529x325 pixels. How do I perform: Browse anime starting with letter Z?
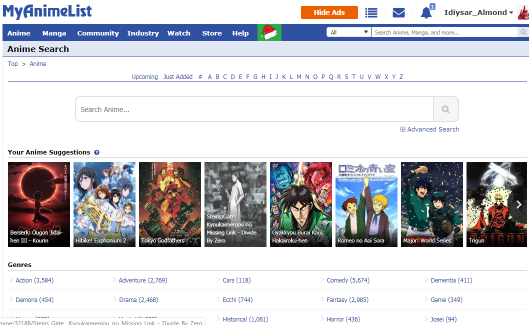[x=401, y=77]
